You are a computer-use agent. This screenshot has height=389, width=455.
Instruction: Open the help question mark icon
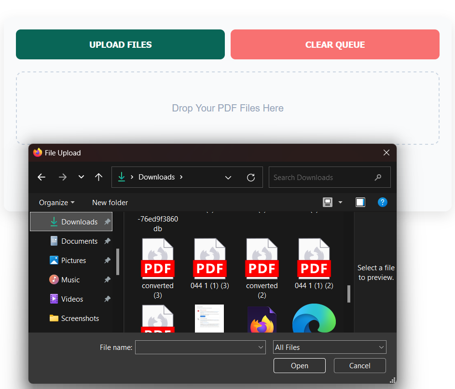pyautogui.click(x=382, y=202)
